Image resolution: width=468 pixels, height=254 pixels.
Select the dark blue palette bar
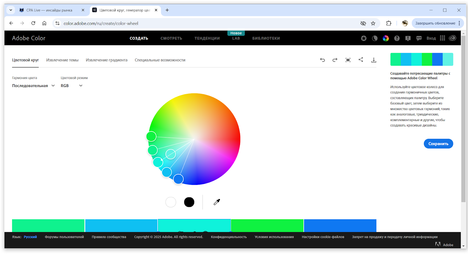(340, 225)
